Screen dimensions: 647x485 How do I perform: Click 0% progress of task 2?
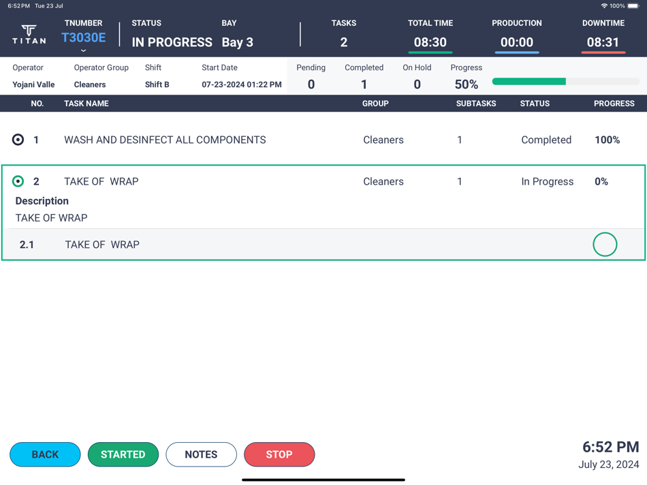click(x=601, y=181)
